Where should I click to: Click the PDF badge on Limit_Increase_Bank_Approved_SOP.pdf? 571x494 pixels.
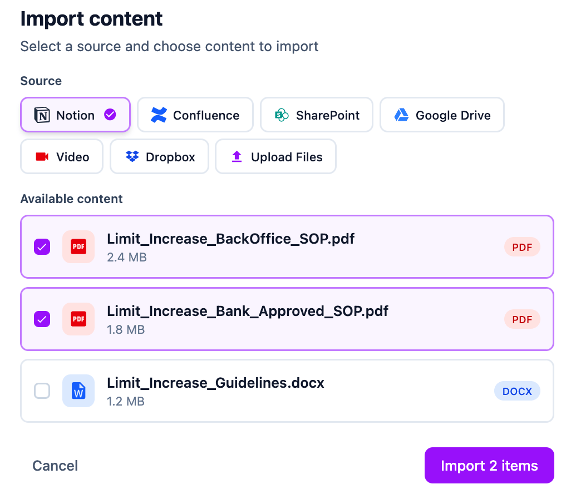click(x=521, y=319)
